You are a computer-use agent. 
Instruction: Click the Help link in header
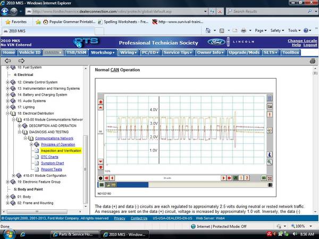click(296, 45)
